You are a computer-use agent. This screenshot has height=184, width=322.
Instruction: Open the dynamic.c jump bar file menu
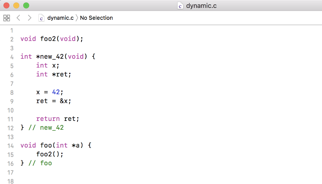[x=60, y=18]
